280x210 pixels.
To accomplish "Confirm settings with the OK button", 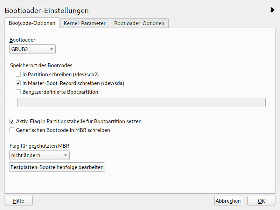I will pyautogui.click(x=261, y=201).
